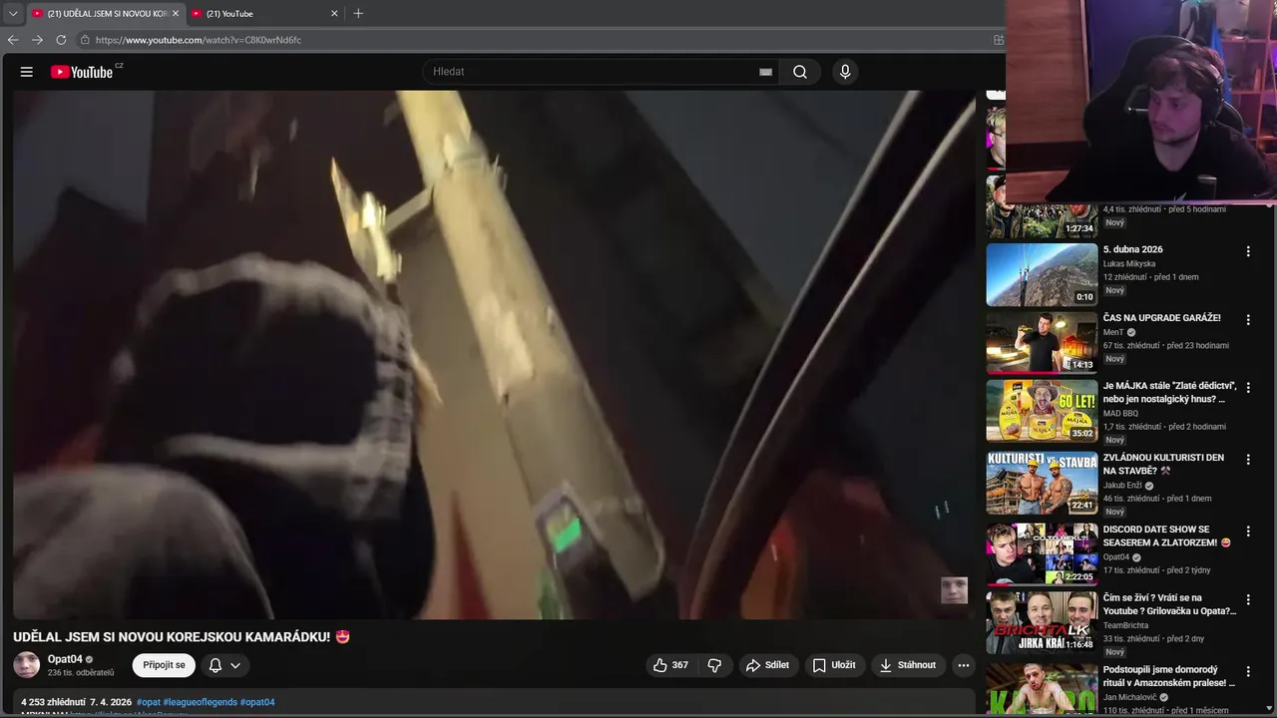Reload the page with the refresh icon
The image size is (1277, 718).
(61, 40)
